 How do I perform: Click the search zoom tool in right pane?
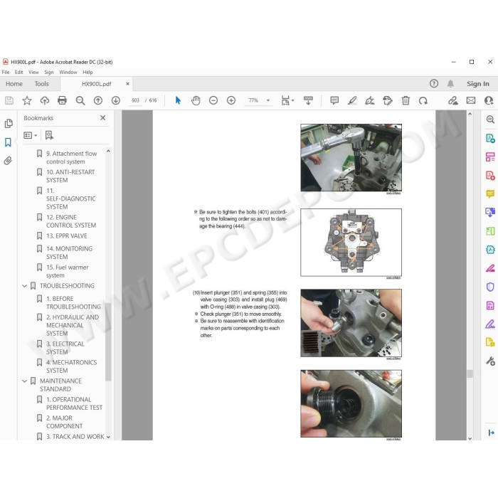(490, 120)
